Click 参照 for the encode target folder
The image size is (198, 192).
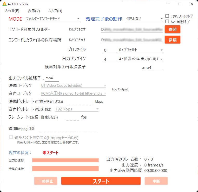click(x=172, y=29)
